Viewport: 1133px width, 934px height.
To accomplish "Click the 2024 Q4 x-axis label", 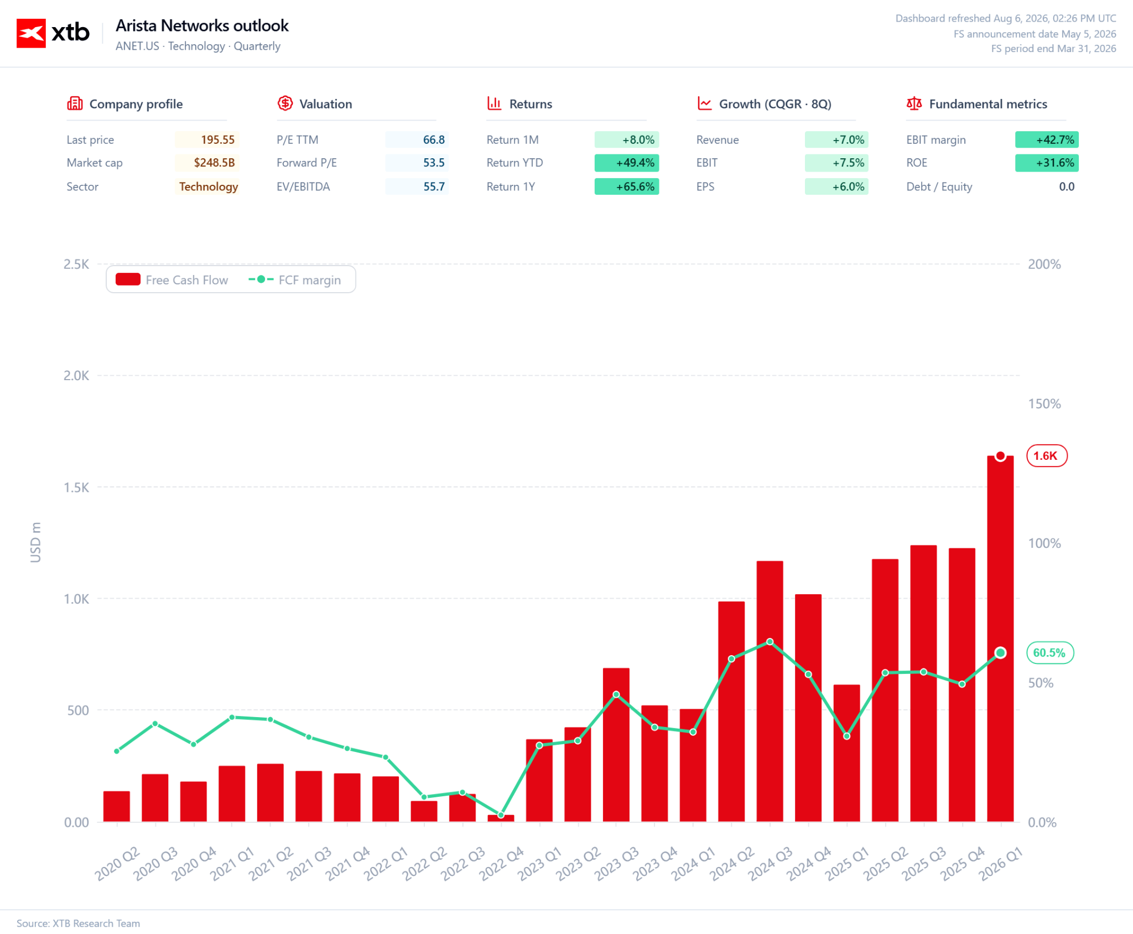I will pos(809,863).
